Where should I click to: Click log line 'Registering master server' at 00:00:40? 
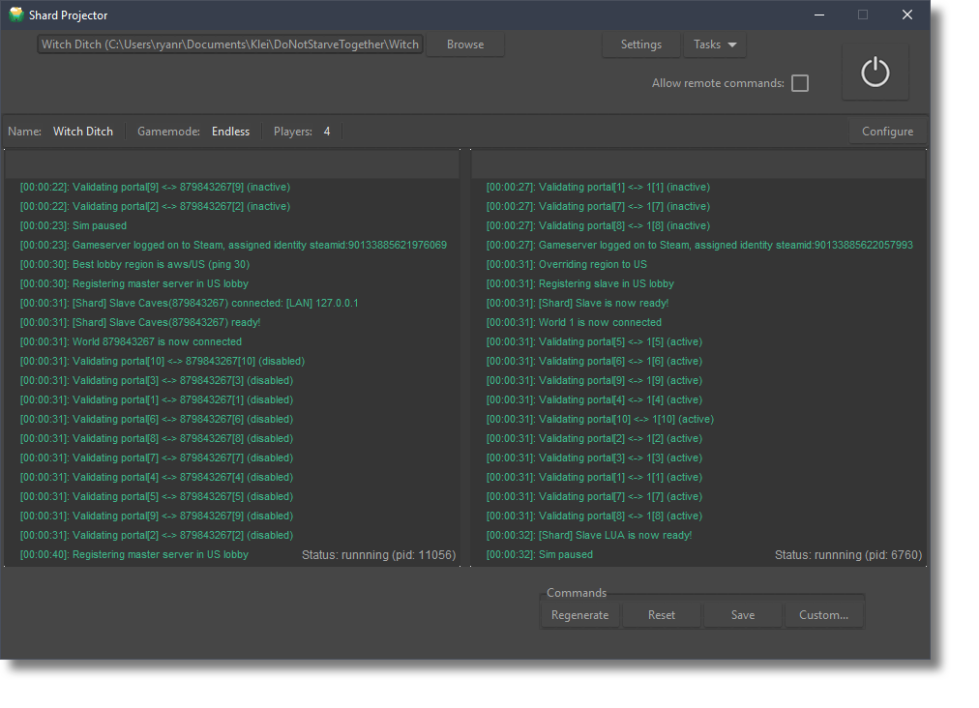pos(134,554)
